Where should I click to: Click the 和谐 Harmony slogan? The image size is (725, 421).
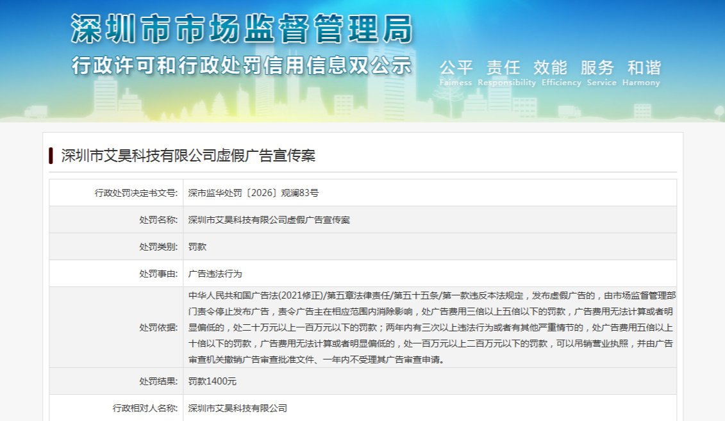point(641,73)
